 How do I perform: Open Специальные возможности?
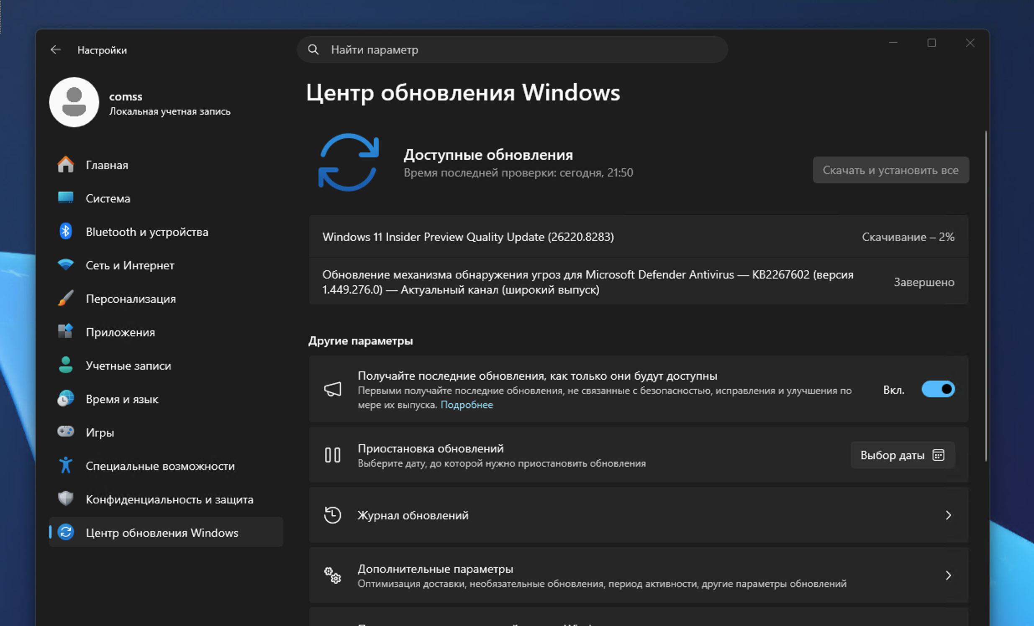pyautogui.click(x=166, y=465)
